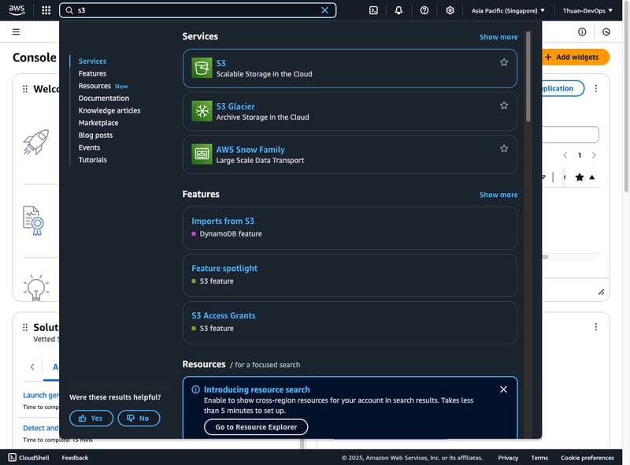The height and width of the screenshot is (465, 630).
Task: Star the S3 Glacier service
Action: coord(504,106)
